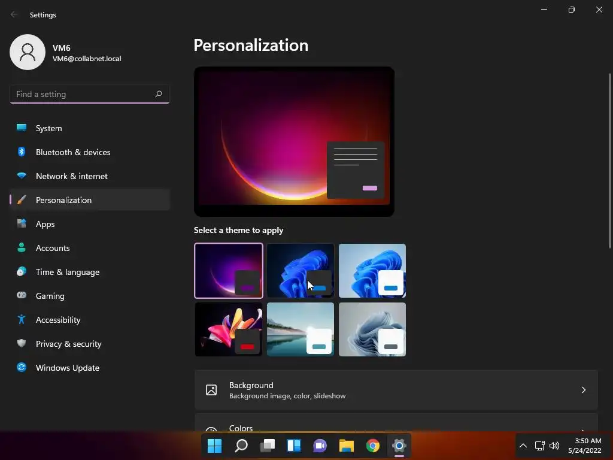
Task: Click the date and time clock
Action: tap(584, 446)
